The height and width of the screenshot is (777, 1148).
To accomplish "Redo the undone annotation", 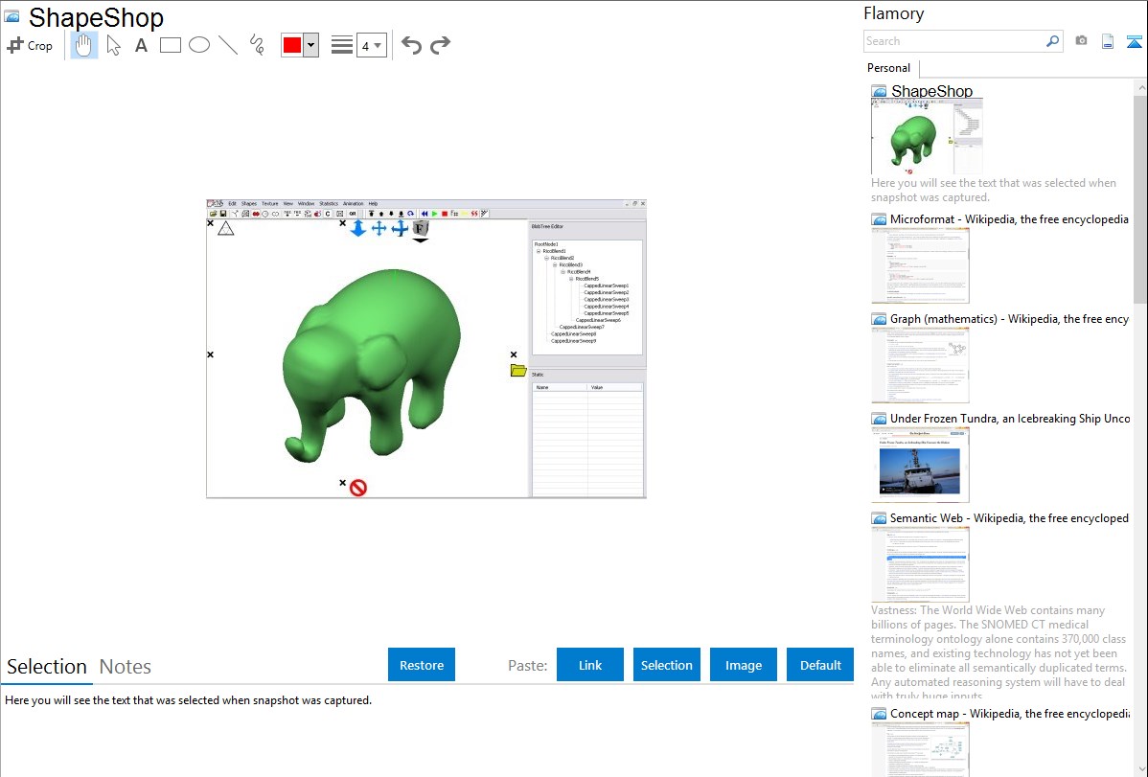I will point(440,45).
